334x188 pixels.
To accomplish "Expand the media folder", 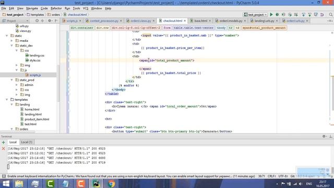I will coord(11,41).
